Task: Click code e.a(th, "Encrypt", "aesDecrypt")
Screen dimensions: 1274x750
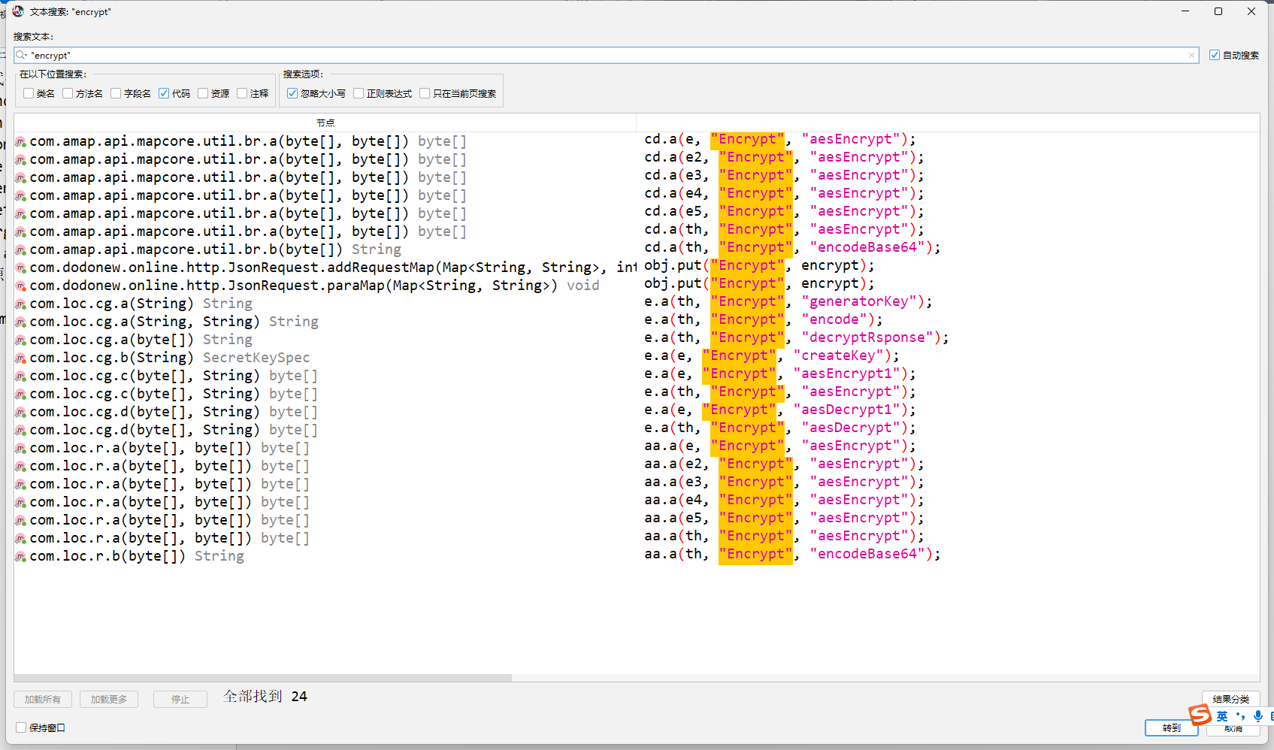Action: pos(780,428)
